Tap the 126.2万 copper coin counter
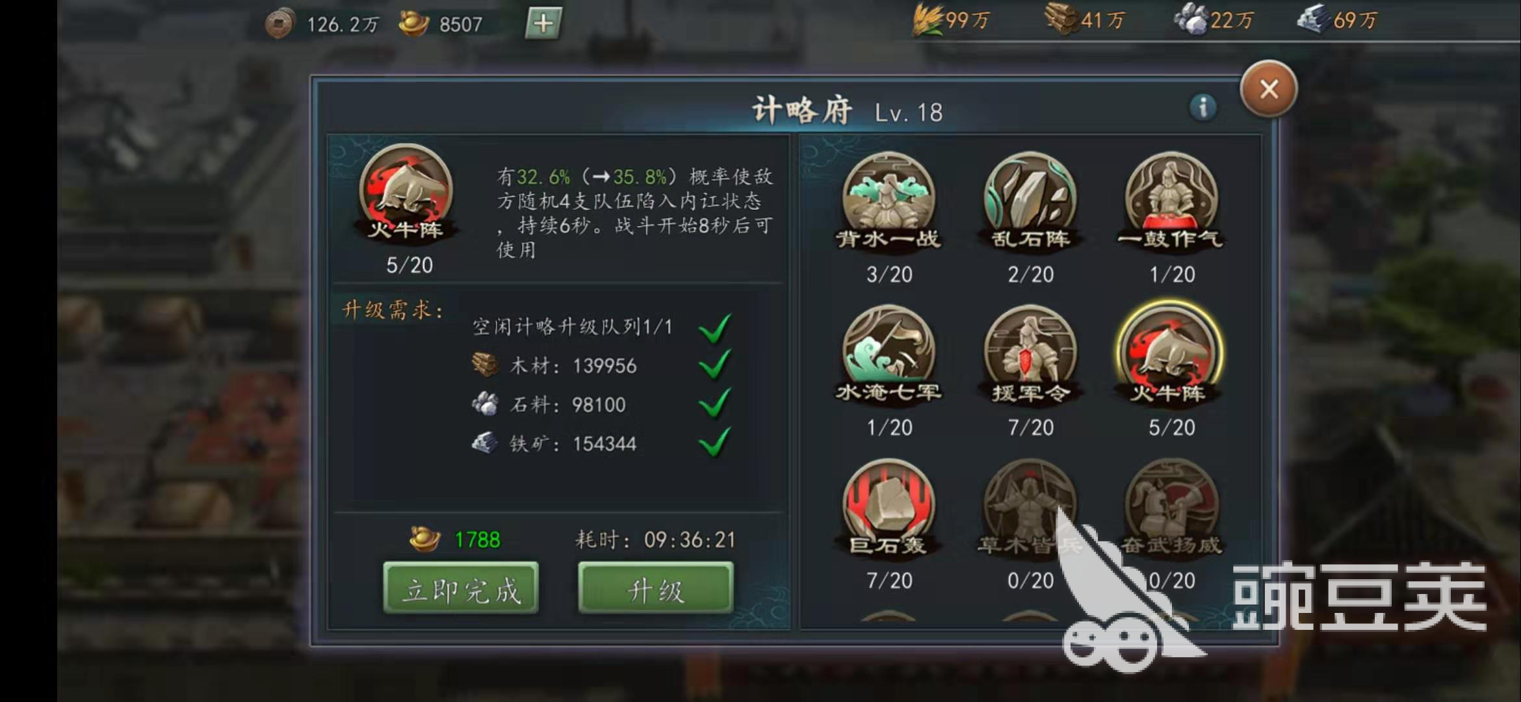This screenshot has height=702, width=1521. coord(323,25)
